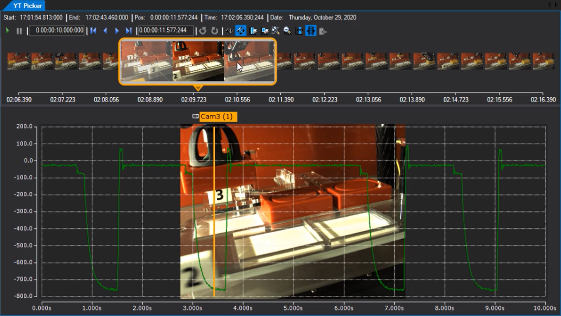Toggle the highlighted pan/move mode icon
The width and height of the screenshot is (561, 316).
coord(241,31)
